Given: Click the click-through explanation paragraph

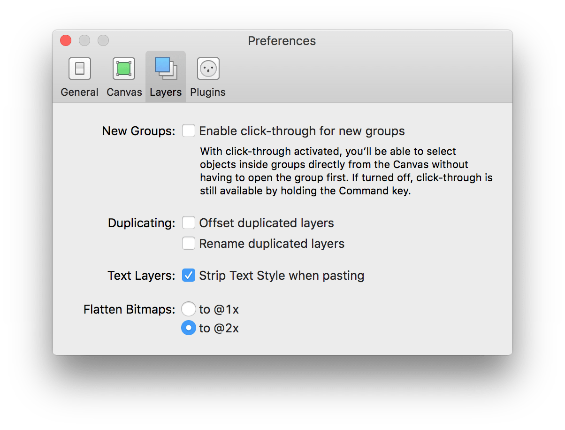Looking at the screenshot, I should [x=346, y=171].
